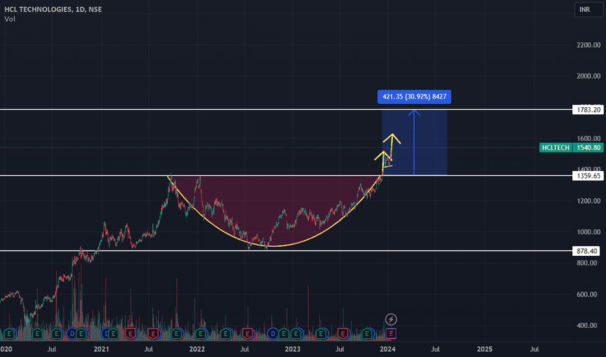Open the last green earnings marker before 2024
Screen dimensions: 606x357
point(367,334)
